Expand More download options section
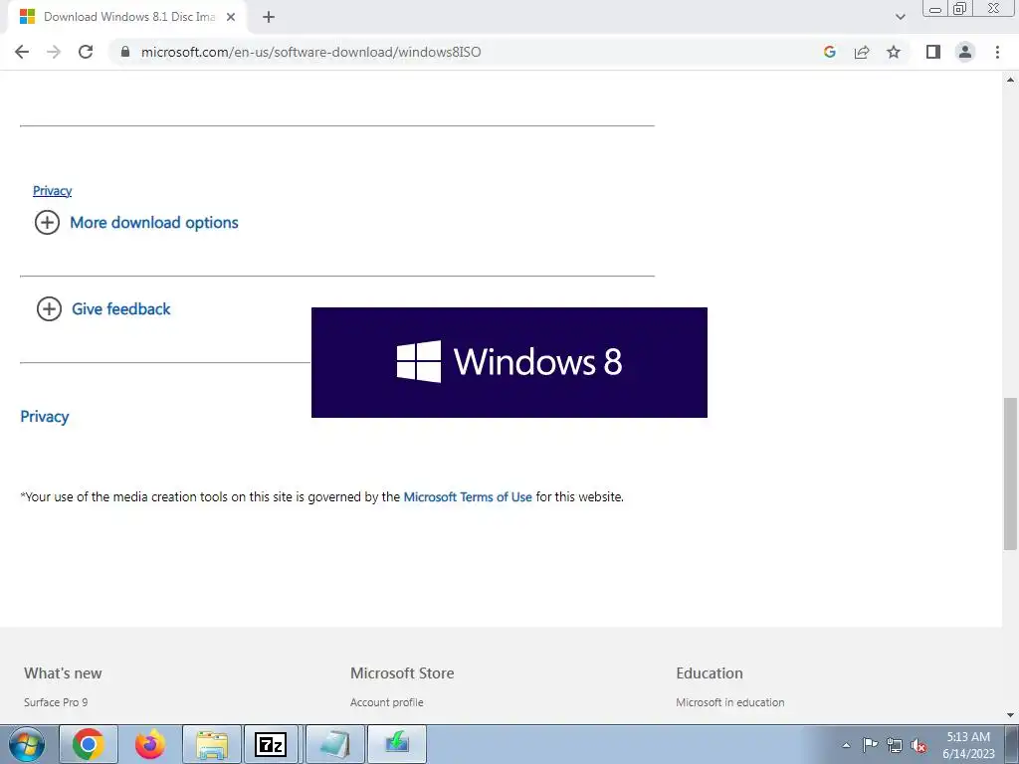The height and width of the screenshot is (764, 1019). pos(47,222)
